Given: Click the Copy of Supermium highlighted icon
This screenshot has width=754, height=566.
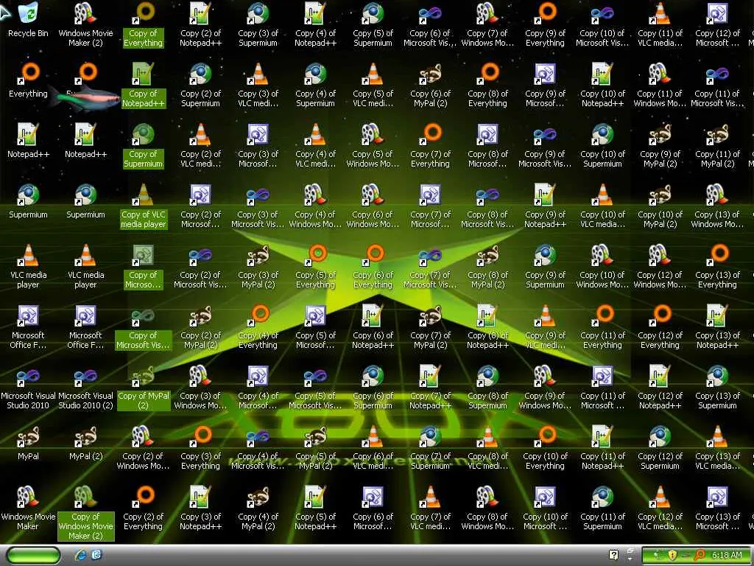Looking at the screenshot, I should pos(144,145).
